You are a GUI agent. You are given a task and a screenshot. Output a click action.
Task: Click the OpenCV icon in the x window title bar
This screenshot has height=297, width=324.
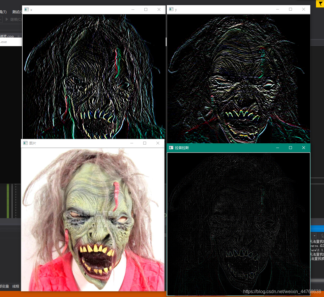coord(26,9)
